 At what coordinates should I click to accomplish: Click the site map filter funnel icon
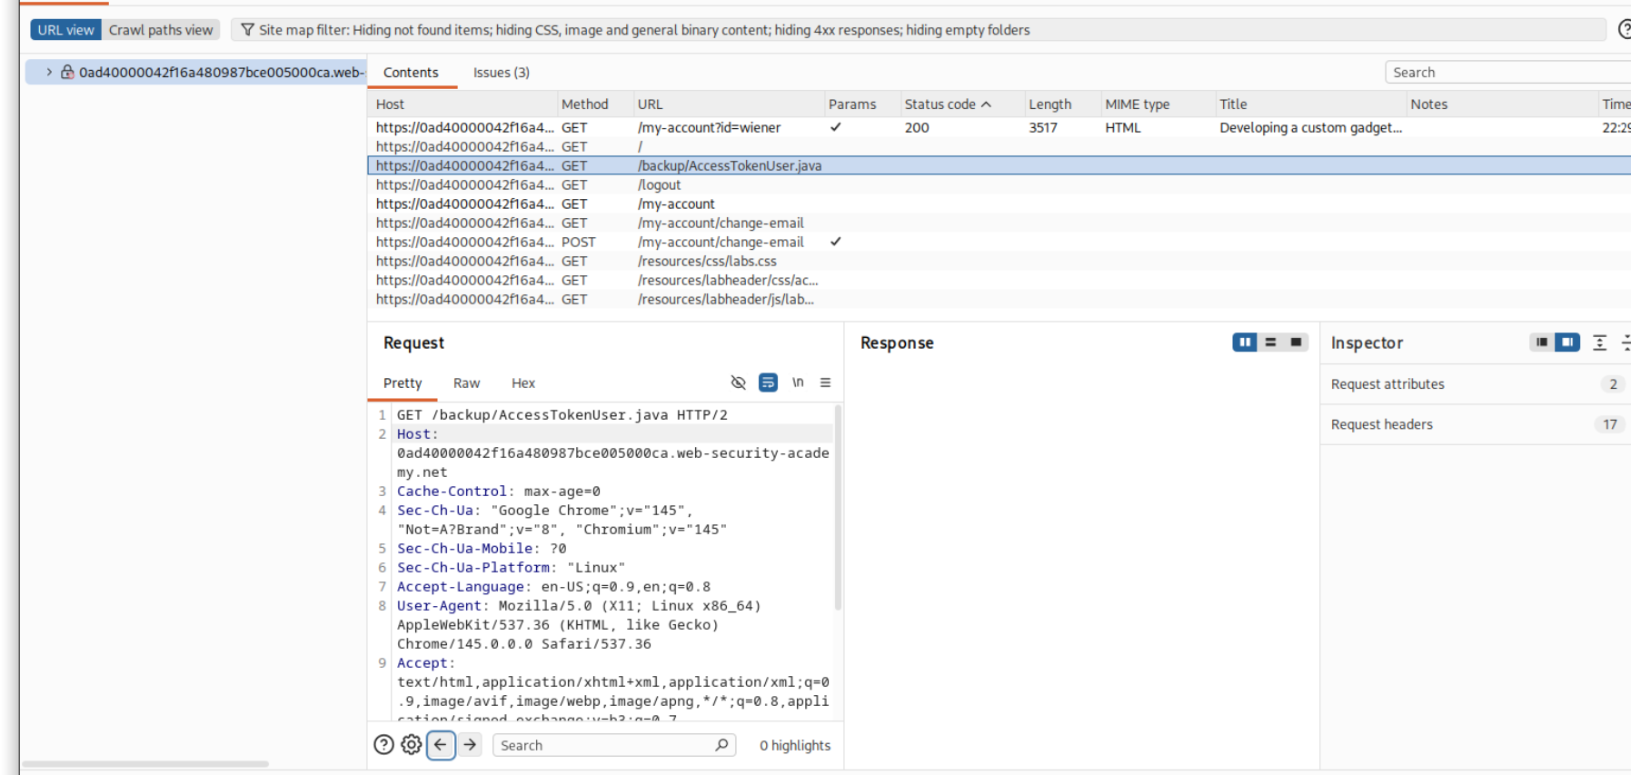coord(247,30)
